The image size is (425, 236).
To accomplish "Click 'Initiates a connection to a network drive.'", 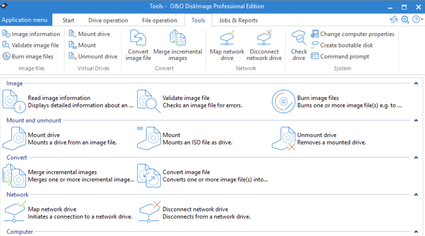I will pos(80,217).
